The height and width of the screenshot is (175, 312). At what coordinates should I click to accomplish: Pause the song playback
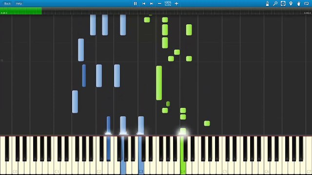pyautogui.click(x=135, y=3)
